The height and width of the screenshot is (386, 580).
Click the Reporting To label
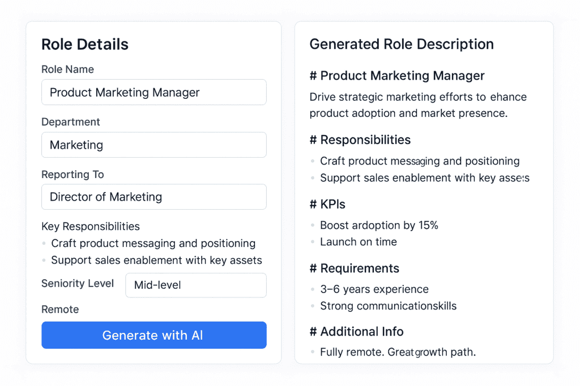(x=72, y=175)
